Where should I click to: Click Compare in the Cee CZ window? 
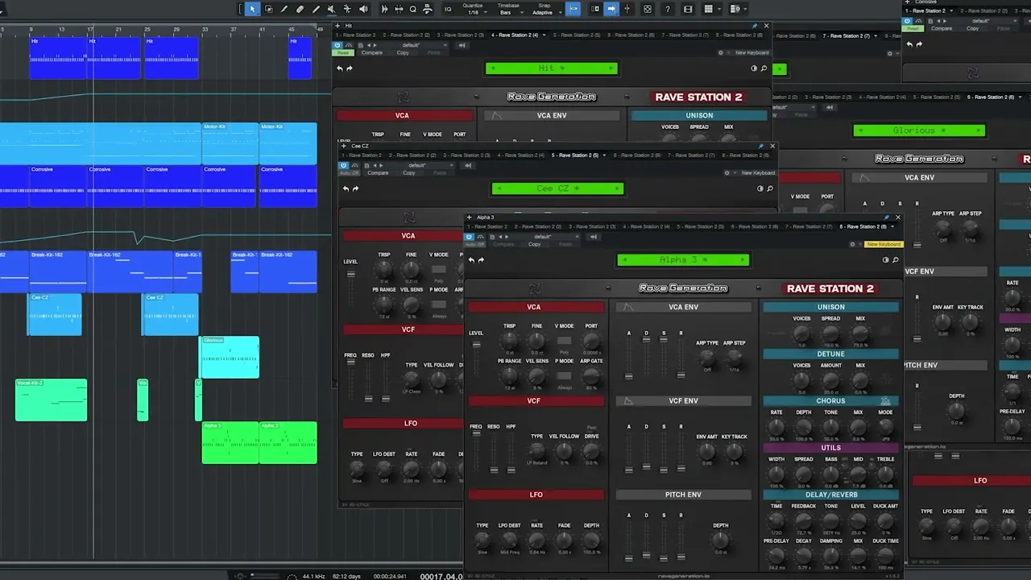[378, 172]
